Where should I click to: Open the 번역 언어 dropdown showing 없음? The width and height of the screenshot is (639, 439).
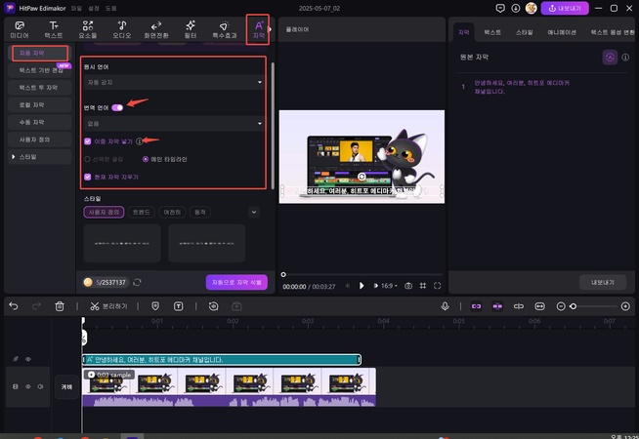(173, 123)
